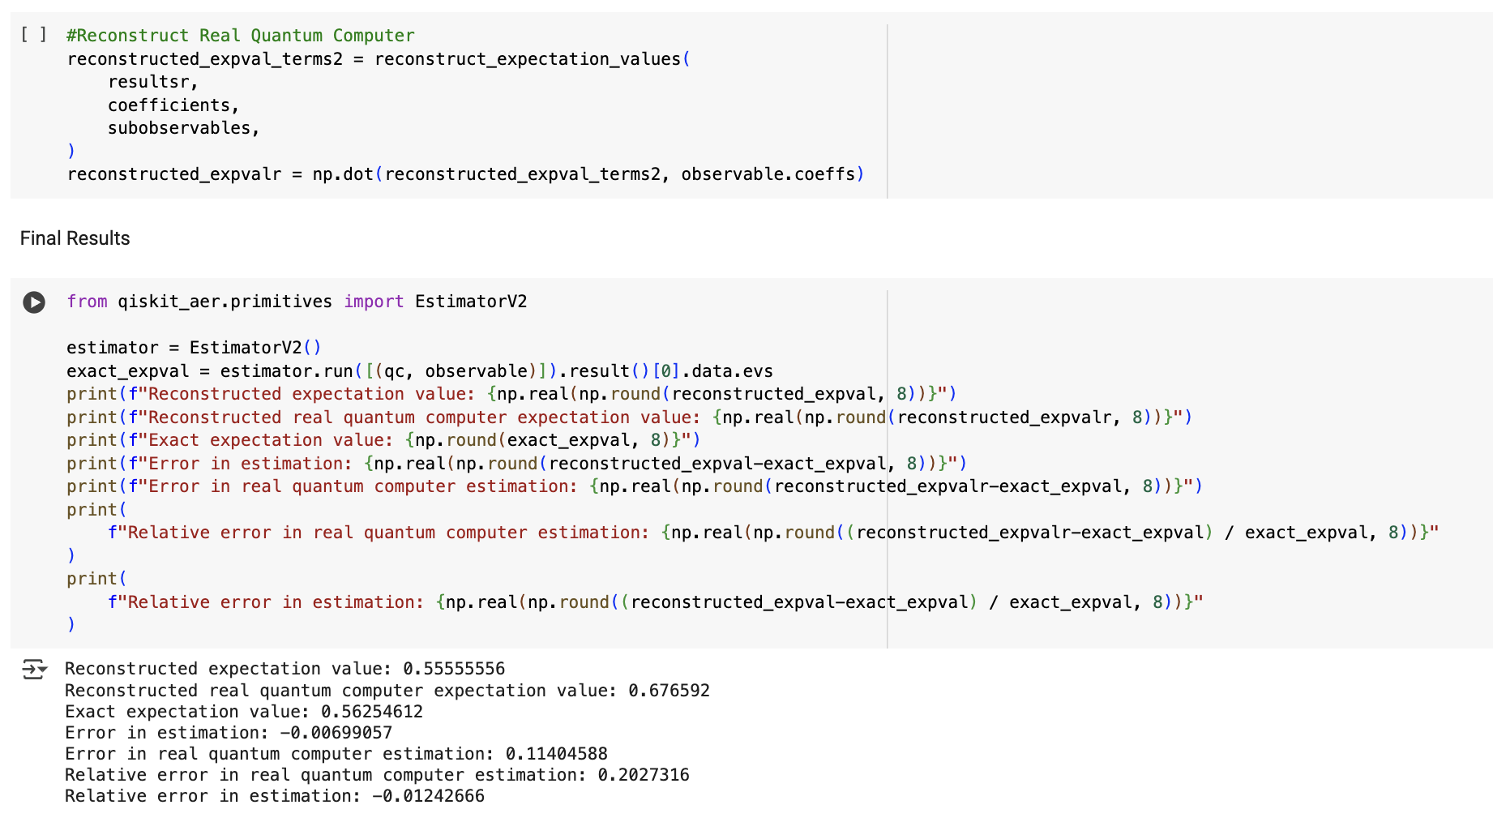Click output 'Relative error in estimation: -0.01242666'
Image resolution: width=1493 pixels, height=822 pixels.
coord(275,796)
